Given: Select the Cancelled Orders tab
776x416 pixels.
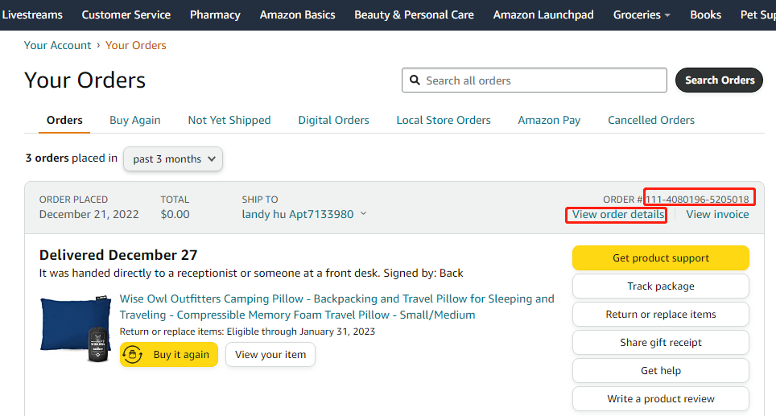Looking at the screenshot, I should click(x=651, y=120).
